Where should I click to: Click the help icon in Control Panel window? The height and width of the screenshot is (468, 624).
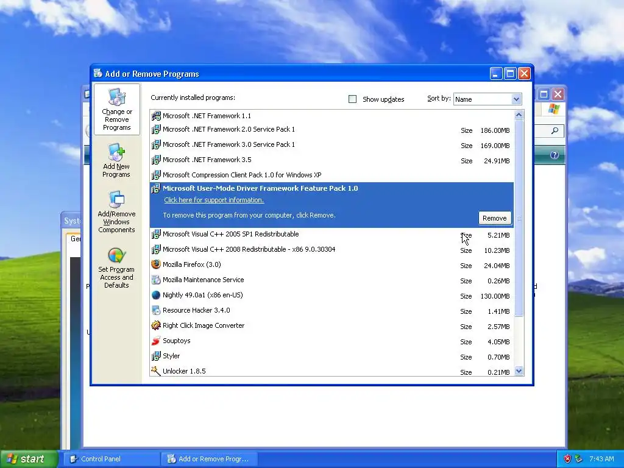click(555, 155)
